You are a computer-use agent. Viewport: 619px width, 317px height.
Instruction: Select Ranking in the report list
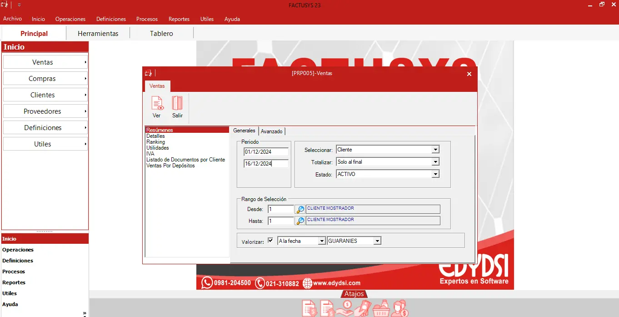pyautogui.click(x=155, y=142)
